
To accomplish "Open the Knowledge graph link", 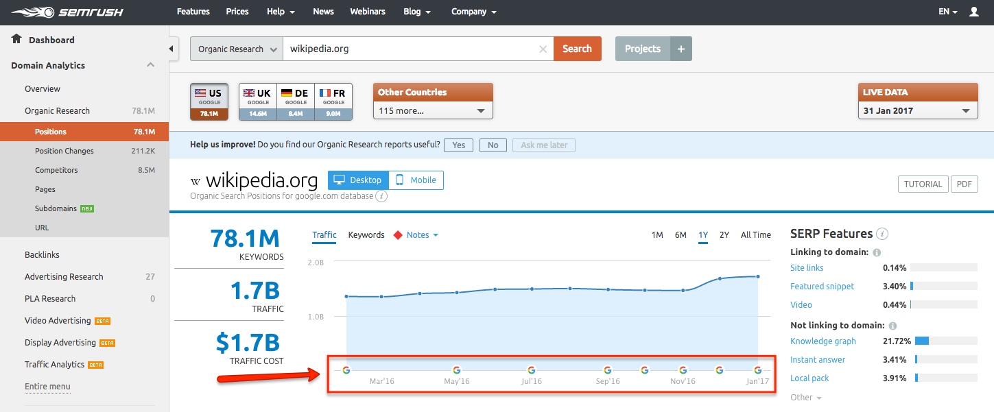I will click(x=823, y=341).
